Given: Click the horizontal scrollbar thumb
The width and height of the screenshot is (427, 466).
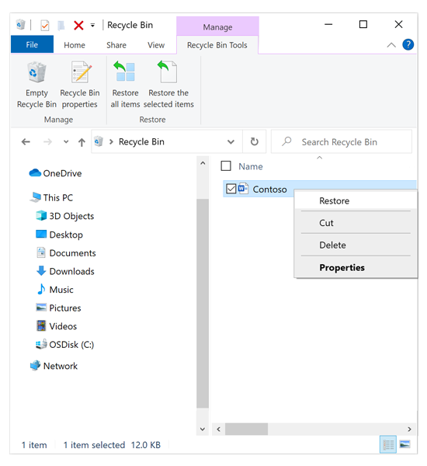Looking at the screenshot, I should pos(246,429).
